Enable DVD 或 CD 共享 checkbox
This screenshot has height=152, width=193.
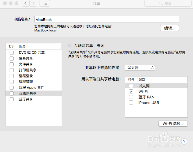click(12, 53)
